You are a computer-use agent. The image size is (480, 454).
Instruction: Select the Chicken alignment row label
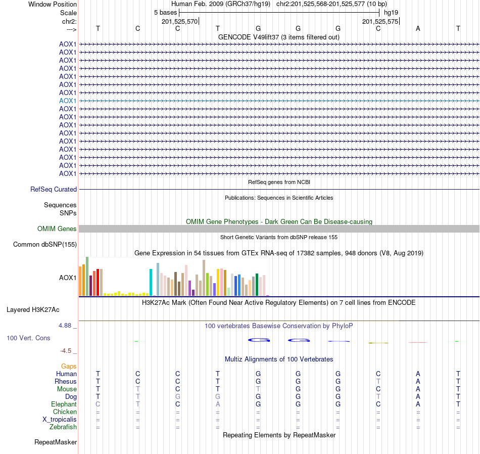point(65,412)
